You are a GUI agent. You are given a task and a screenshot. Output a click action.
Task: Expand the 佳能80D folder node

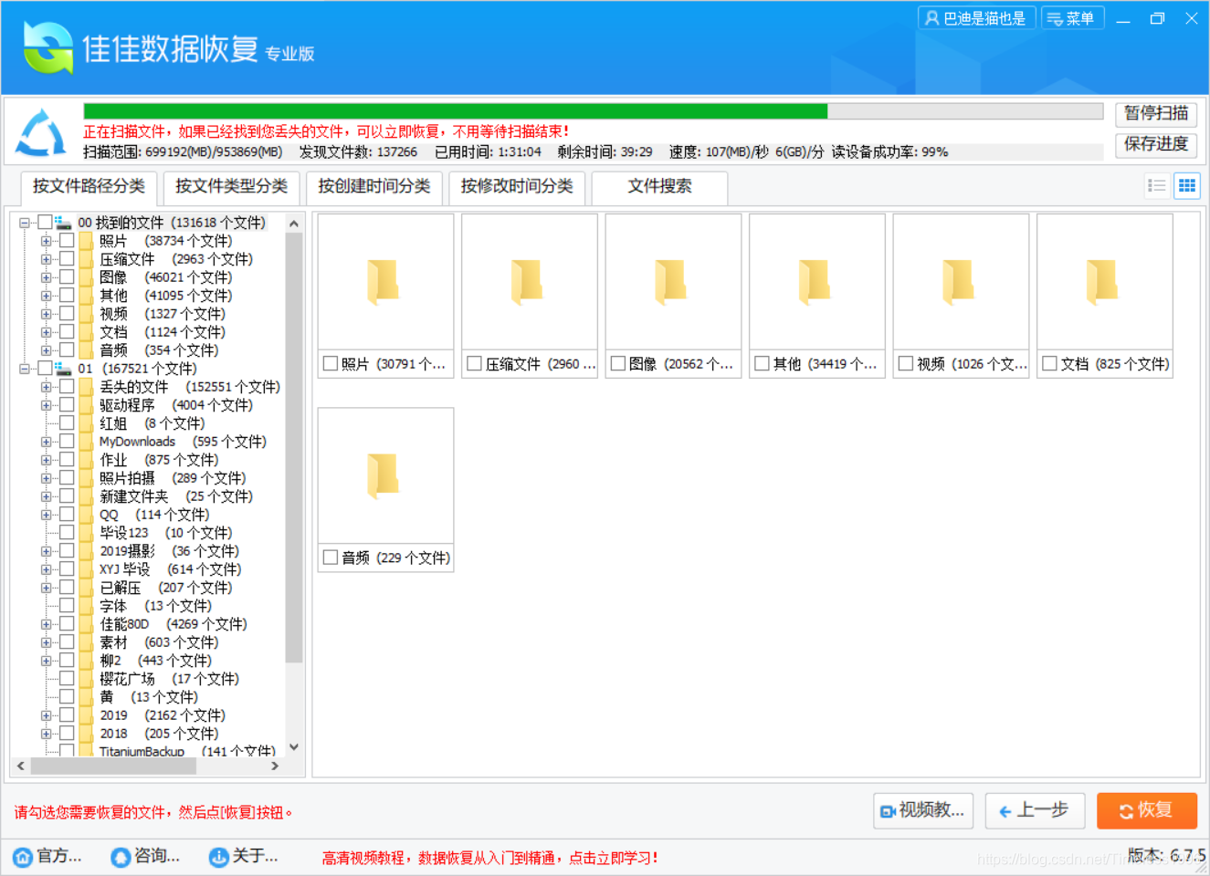[46, 623]
